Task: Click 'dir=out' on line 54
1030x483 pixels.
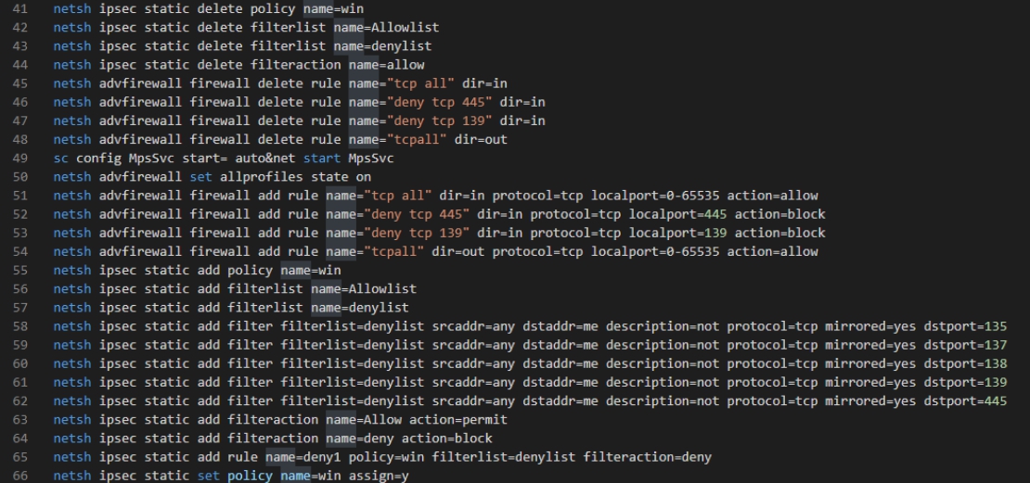Action: pyautogui.click(x=458, y=251)
